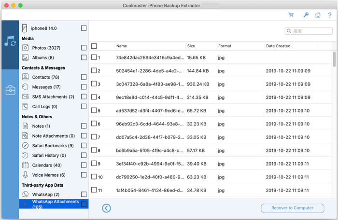Click the file list vertical scrollbar

[334, 59]
